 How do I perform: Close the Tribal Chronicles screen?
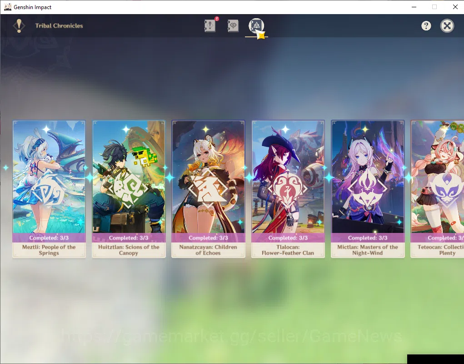pyautogui.click(x=447, y=26)
